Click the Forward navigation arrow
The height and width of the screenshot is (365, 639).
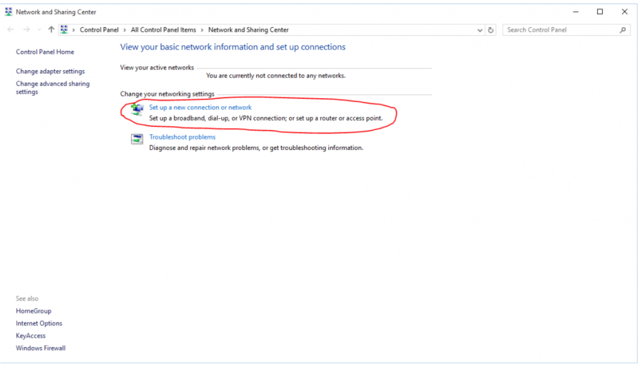27,30
